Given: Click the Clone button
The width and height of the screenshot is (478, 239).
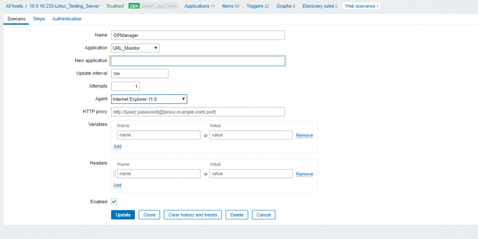Looking at the screenshot, I should [x=149, y=215].
